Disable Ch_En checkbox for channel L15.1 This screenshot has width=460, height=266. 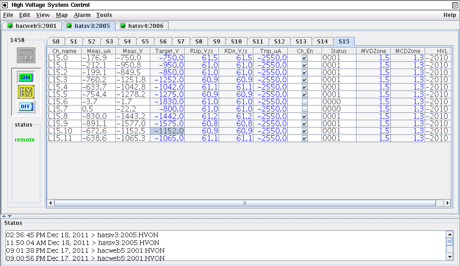[305, 65]
